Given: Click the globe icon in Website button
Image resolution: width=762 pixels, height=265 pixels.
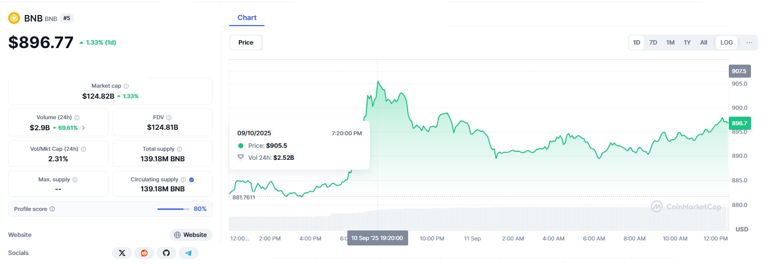Looking at the screenshot, I should click(x=177, y=235).
